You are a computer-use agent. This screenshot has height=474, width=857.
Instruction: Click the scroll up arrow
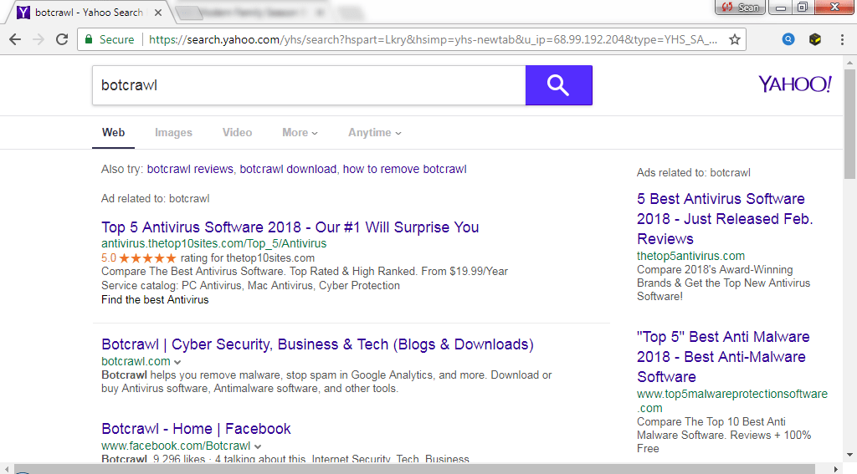coord(849,63)
